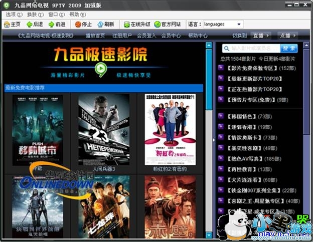This screenshot has height=242, width=313.
Task: Open the 人间兵器3 movie poster
Action: tap(104, 130)
